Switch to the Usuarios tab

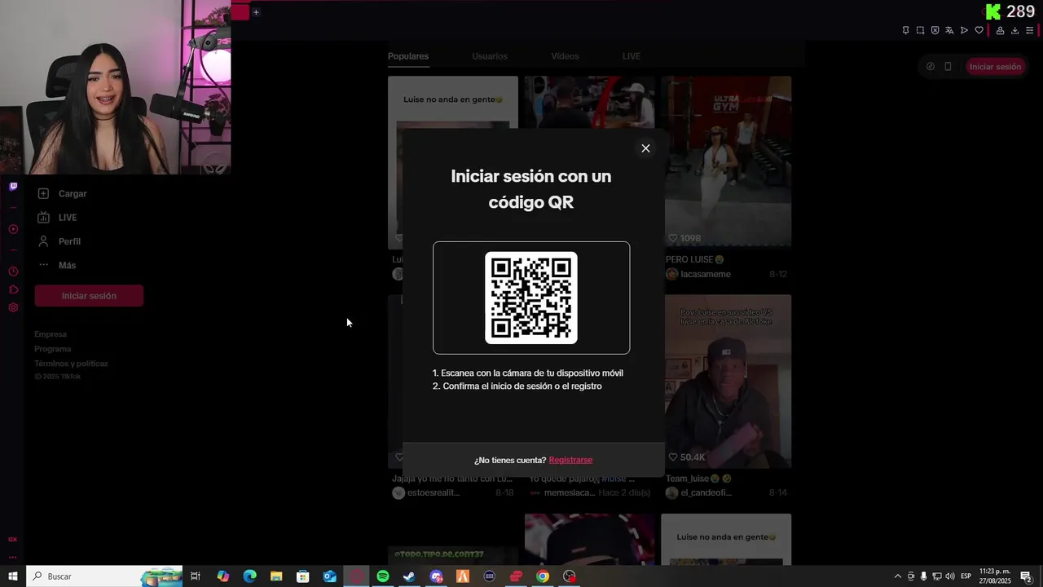[490, 56]
